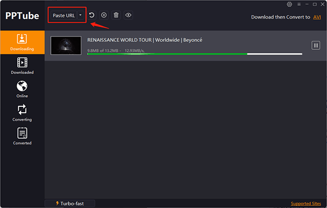Switch to the Downloaded tab
Screen dimensions: 327x208
coord(22,66)
